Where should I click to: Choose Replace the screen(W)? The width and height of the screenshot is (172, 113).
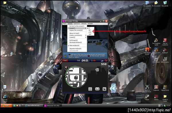point(77,30)
